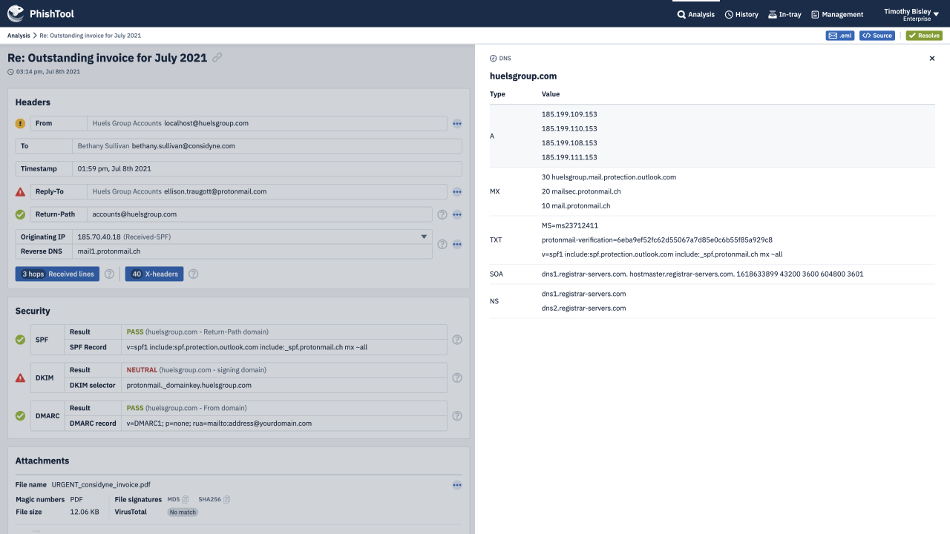The height and width of the screenshot is (534, 950).
Task: Click attachment name URGENT_considyne_invoice.pdf
Action: tap(101, 484)
